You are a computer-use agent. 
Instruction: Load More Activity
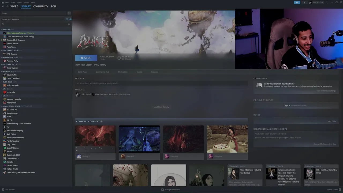click(161, 107)
